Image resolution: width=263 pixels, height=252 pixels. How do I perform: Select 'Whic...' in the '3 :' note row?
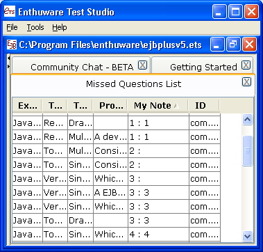tap(110, 179)
